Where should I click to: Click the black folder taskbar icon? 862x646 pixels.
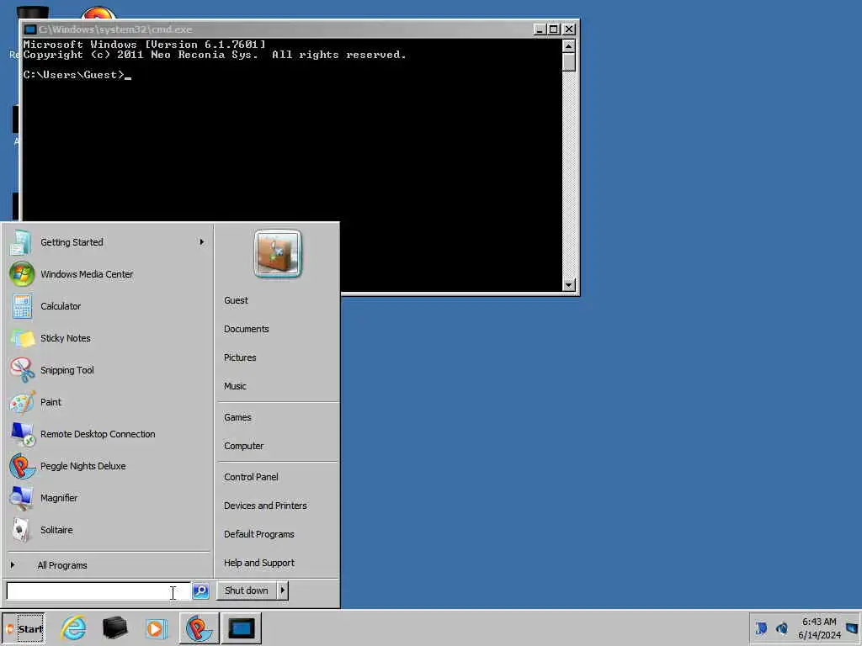[114, 627]
